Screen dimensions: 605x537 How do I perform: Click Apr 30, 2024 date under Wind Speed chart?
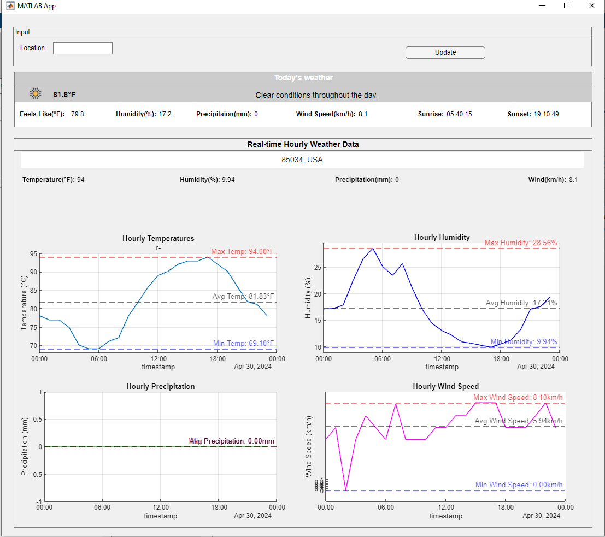[541, 515]
